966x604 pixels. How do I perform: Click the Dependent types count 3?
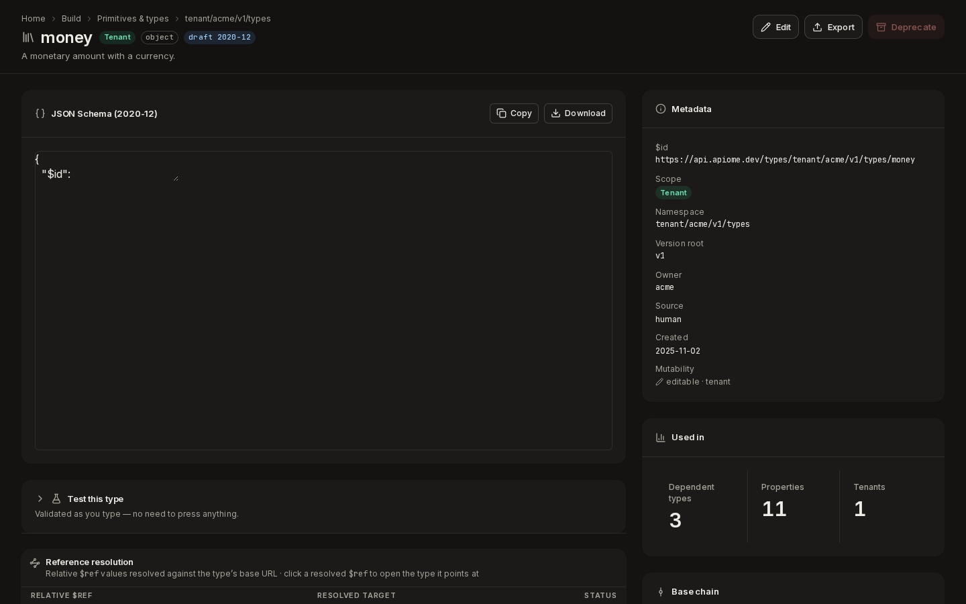pyautogui.click(x=676, y=521)
